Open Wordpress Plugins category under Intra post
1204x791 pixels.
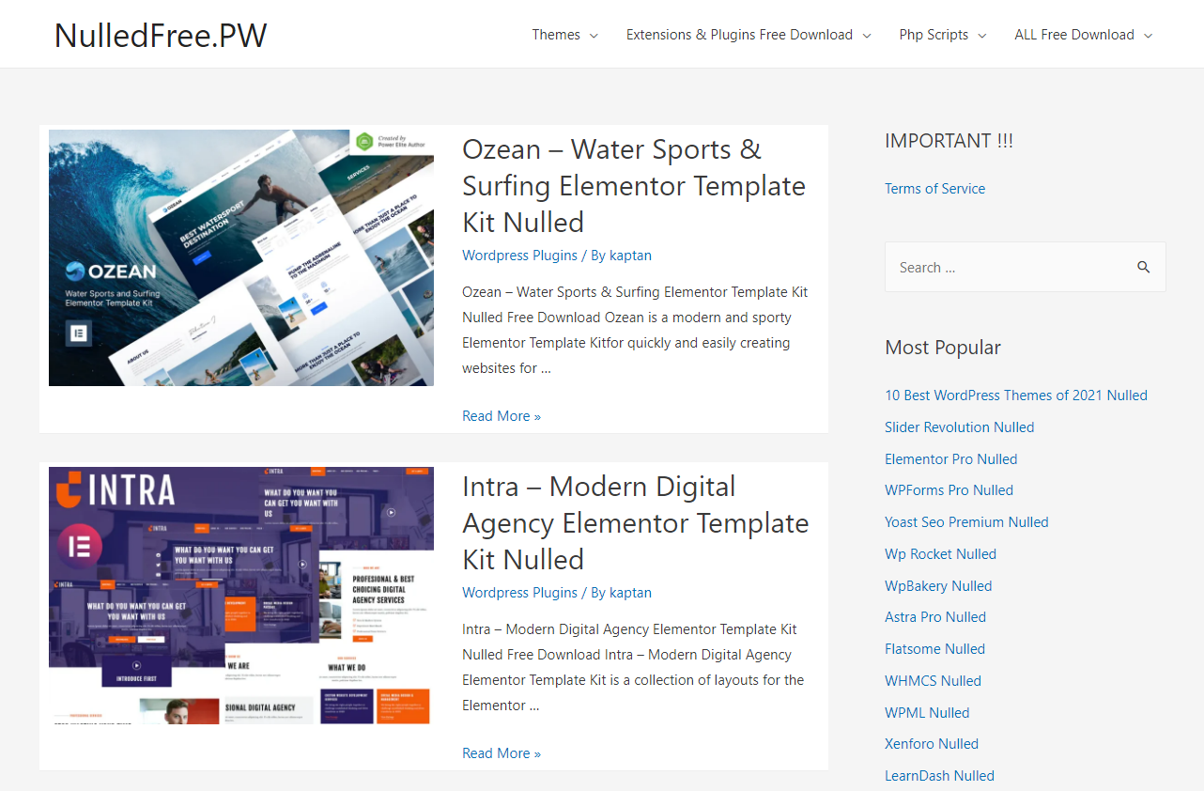click(519, 593)
